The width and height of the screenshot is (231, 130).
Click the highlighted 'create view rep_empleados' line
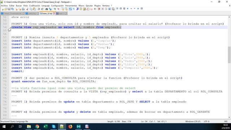tap(66, 27)
